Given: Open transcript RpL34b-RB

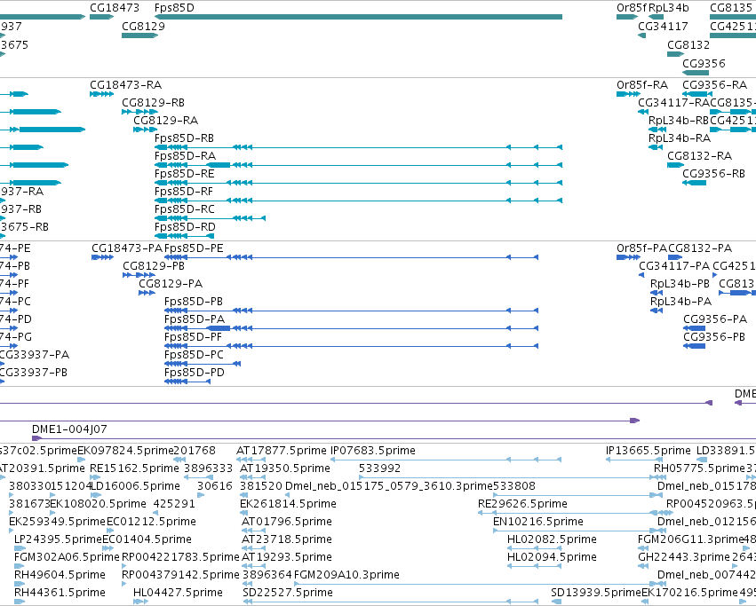Looking at the screenshot, I should coord(679,121).
